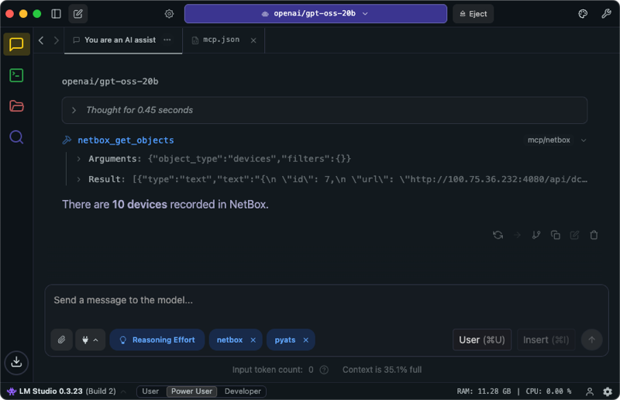Click the LM Studio 0.3.23 version text

[x=51, y=391]
